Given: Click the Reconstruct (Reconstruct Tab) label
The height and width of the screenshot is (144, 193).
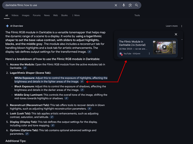Looking at the screenshot, I should coord(30,105).
